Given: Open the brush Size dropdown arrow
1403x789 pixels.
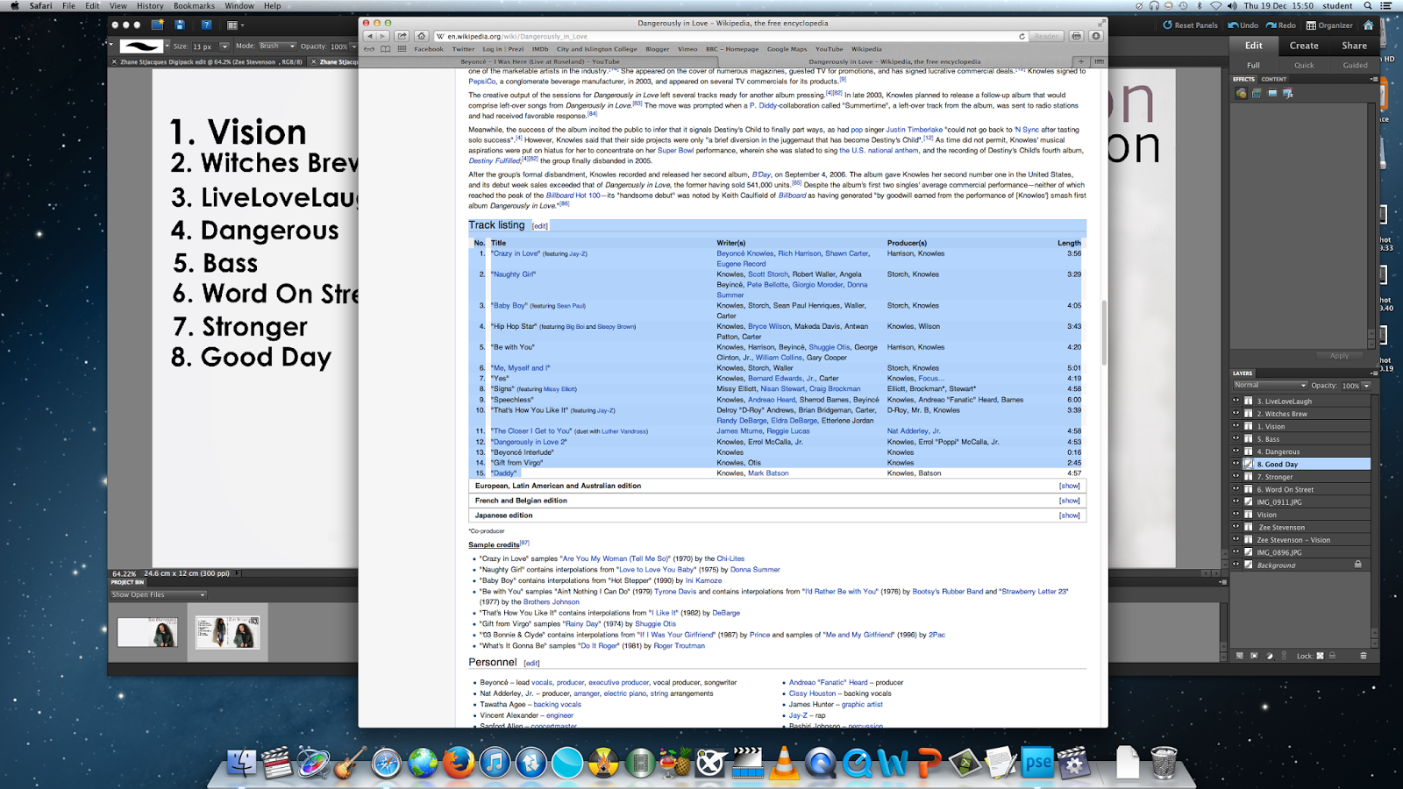Looking at the screenshot, I should pos(224,46).
